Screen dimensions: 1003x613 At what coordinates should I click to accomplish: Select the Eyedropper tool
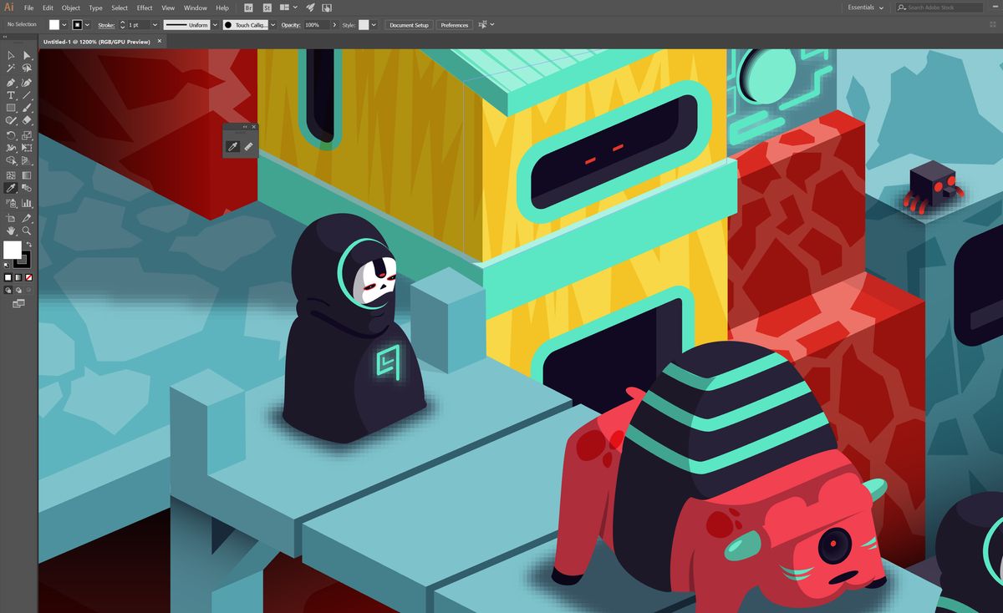pyautogui.click(x=11, y=188)
